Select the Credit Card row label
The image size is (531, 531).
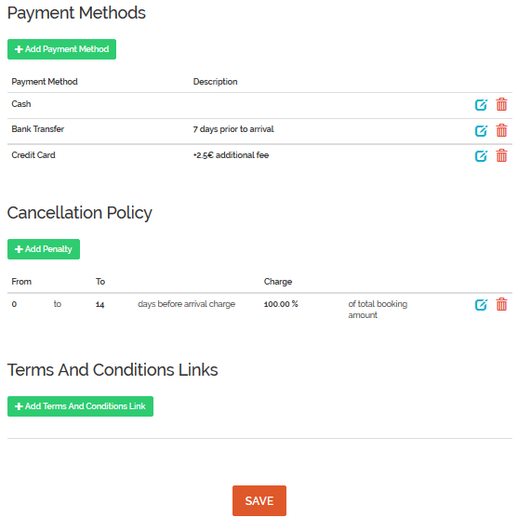33,155
